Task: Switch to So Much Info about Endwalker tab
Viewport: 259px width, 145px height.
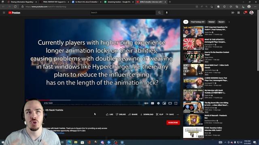Action: coord(86,2)
